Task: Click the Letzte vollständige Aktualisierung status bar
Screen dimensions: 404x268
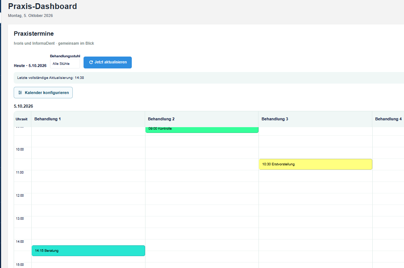Action: [x=209, y=78]
